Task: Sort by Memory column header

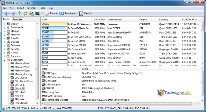Action: [x=169, y=19]
